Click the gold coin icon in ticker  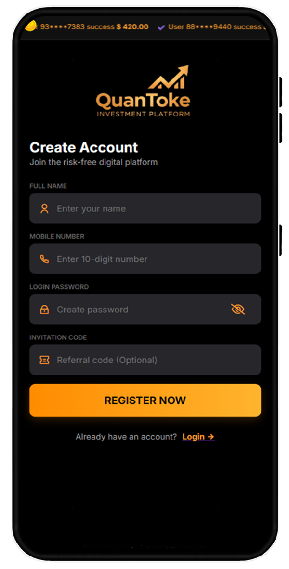pos(31,26)
